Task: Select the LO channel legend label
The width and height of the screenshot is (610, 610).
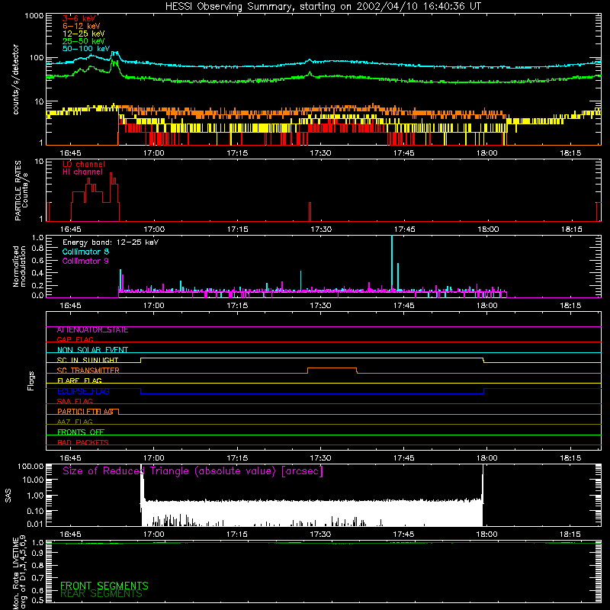Action: 84,164
